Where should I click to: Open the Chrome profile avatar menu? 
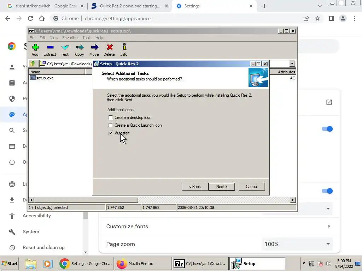(343, 18)
